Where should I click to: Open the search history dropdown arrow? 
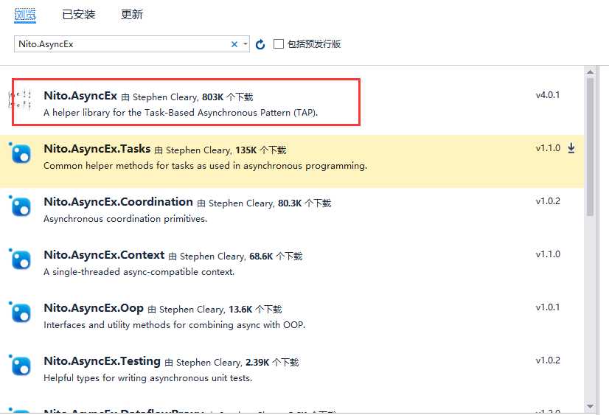(x=245, y=44)
